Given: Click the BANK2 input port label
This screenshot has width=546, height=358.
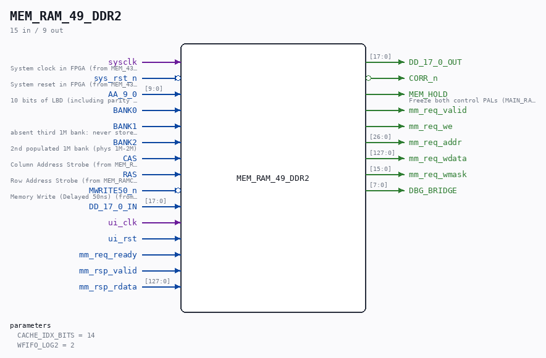Looking at the screenshot, I should click(x=125, y=142).
